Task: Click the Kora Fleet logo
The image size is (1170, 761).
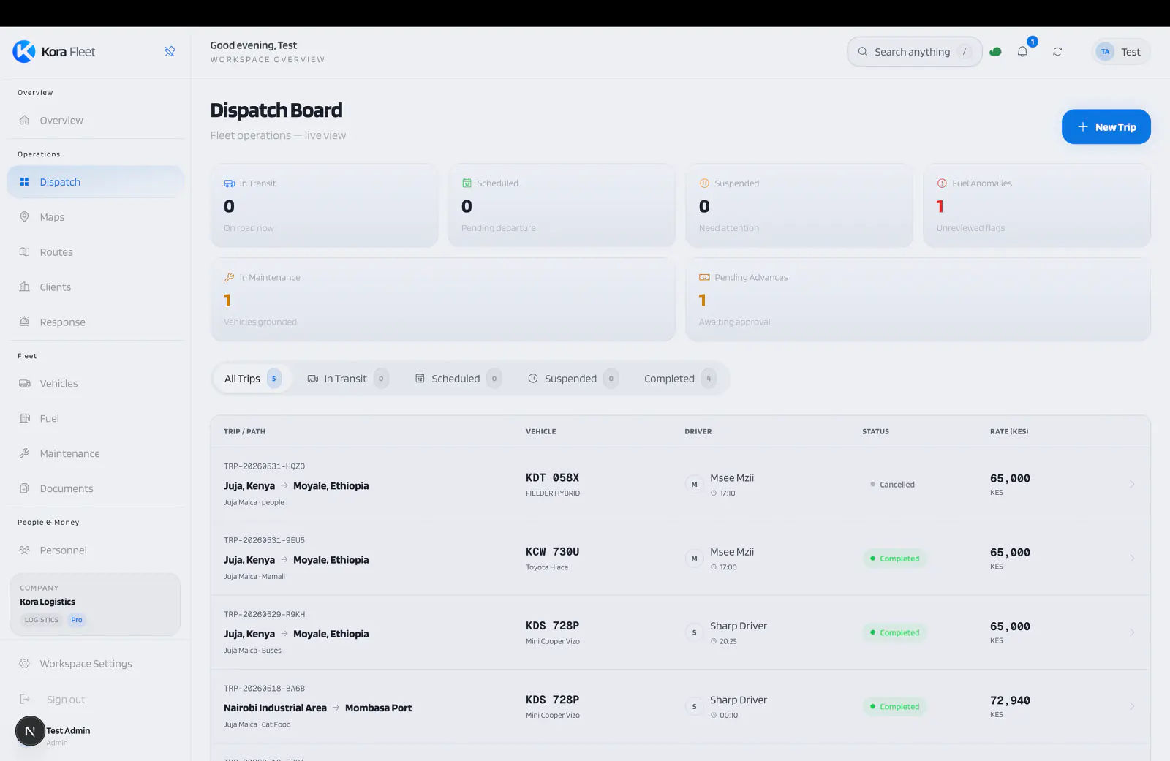Action: point(54,52)
